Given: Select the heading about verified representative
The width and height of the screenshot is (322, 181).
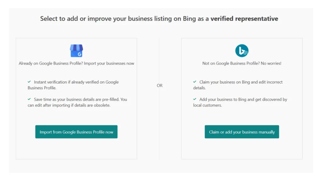Looking at the screenshot, I should [159, 19].
